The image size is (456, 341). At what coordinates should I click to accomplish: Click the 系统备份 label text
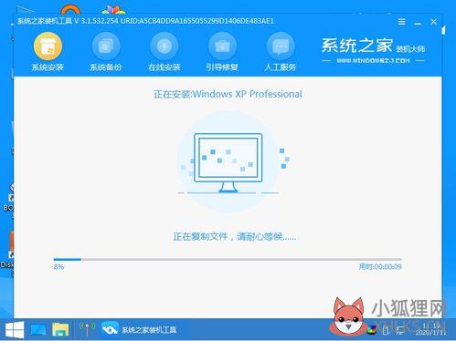[x=106, y=67]
